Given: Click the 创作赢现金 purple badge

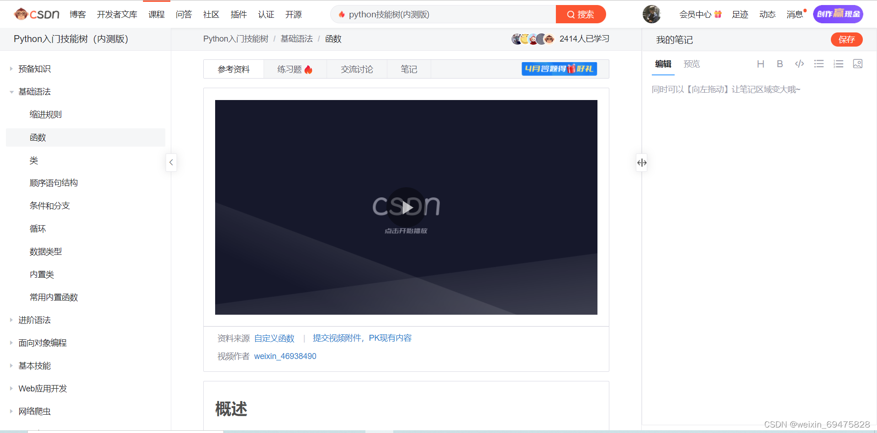Looking at the screenshot, I should 838,14.
